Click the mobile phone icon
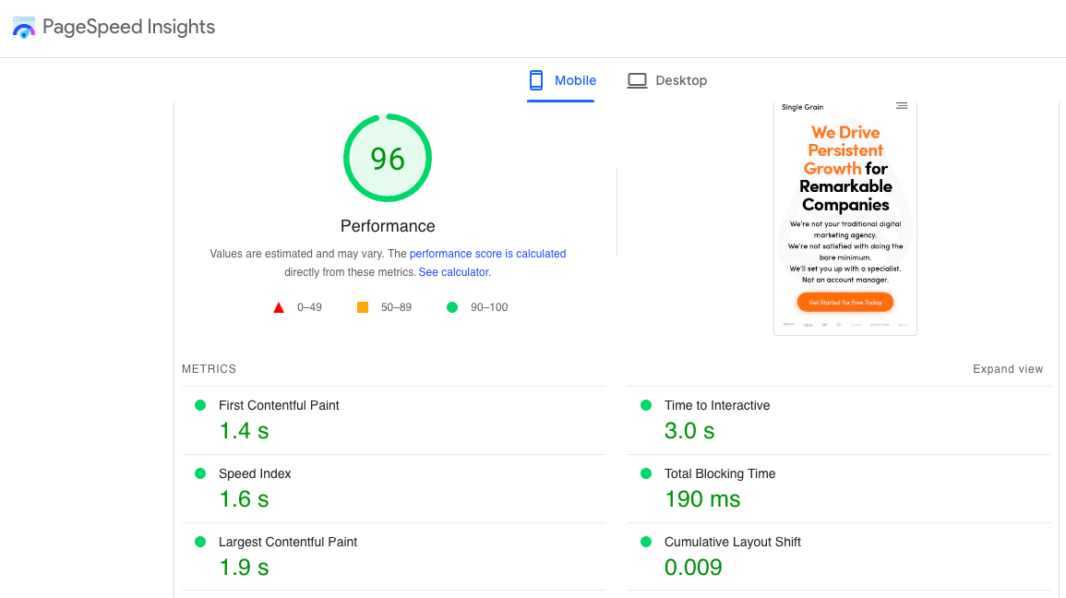This screenshot has width=1066, height=598. (536, 80)
